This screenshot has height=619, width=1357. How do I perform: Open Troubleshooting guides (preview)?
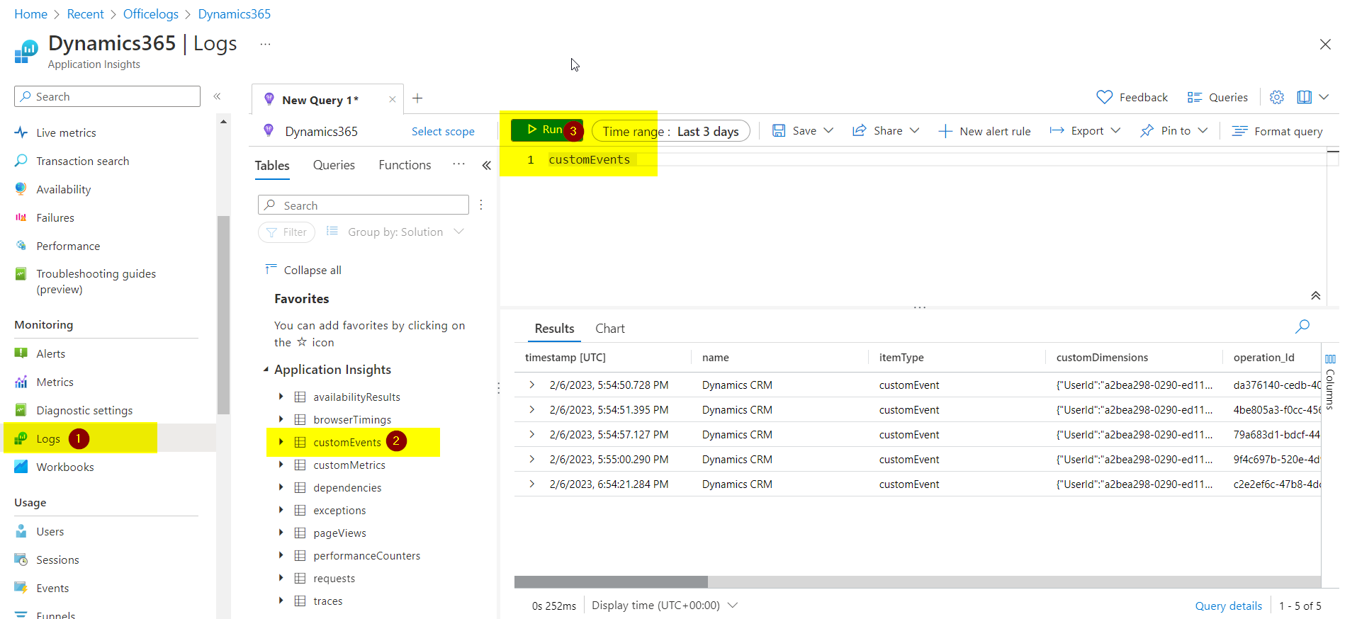[96, 281]
